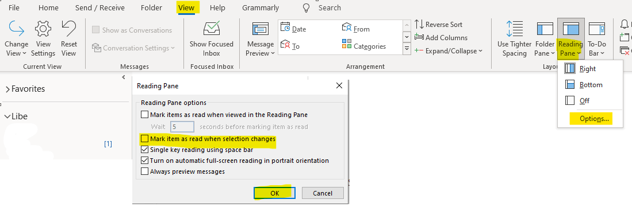Click Cancel in Reading Pane dialog
This screenshot has height=207, width=632.
[323, 193]
